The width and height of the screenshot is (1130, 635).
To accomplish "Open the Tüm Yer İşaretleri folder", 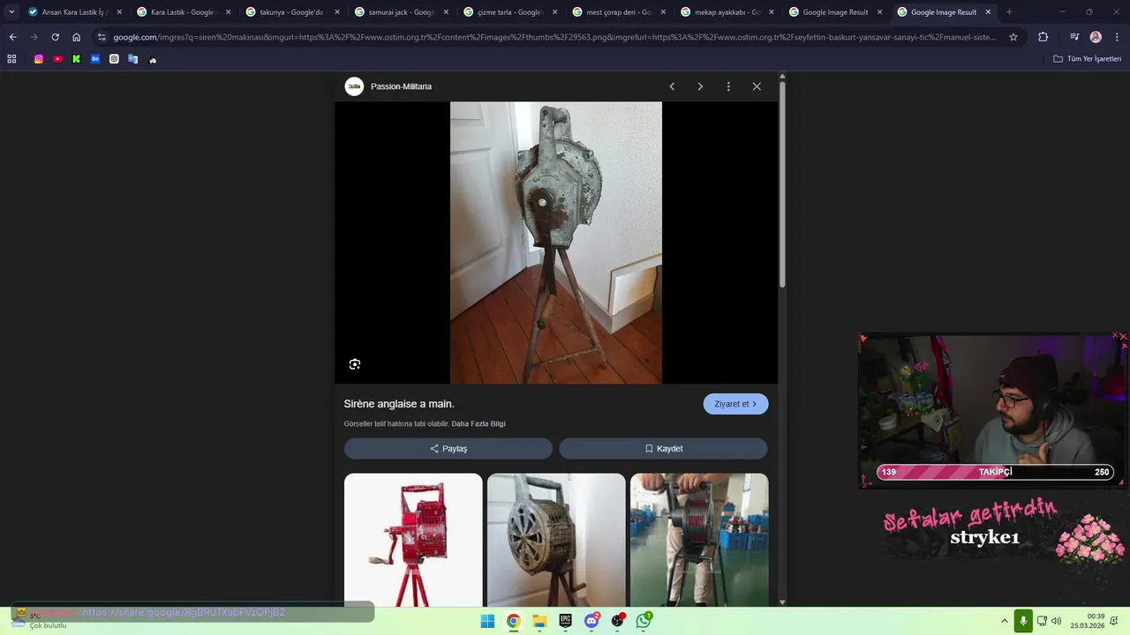I will click(x=1088, y=59).
